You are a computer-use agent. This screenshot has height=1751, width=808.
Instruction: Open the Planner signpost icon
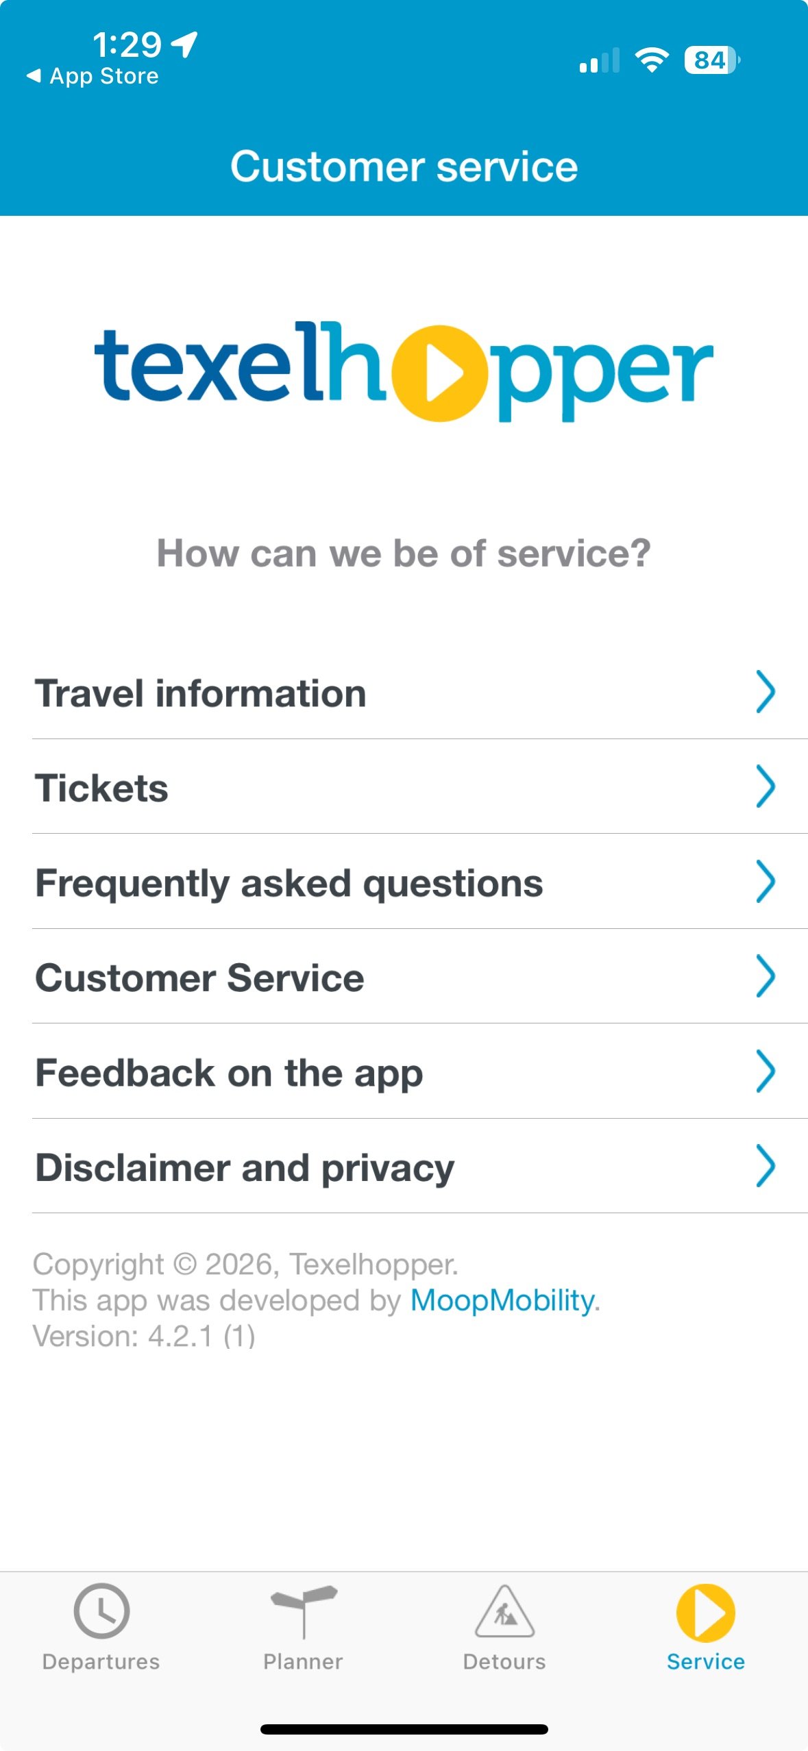pos(304,1611)
